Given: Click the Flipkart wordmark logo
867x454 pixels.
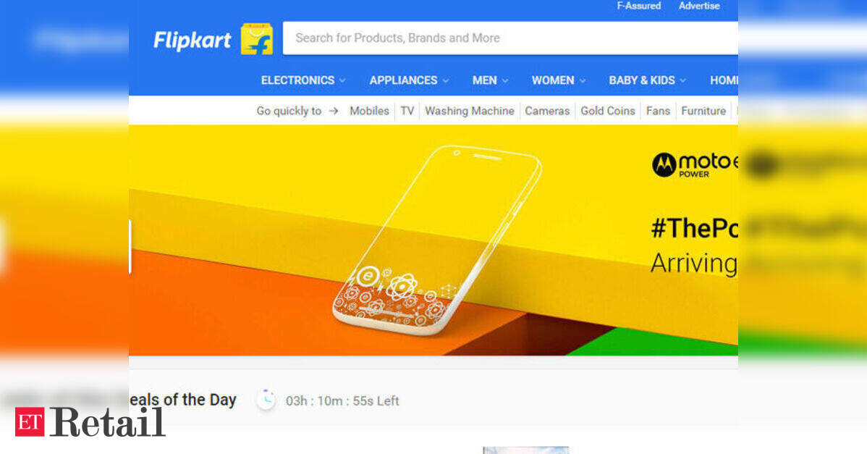Looking at the screenshot, I should point(192,41).
